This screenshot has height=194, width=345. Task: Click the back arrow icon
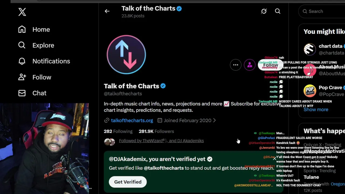coord(107,11)
